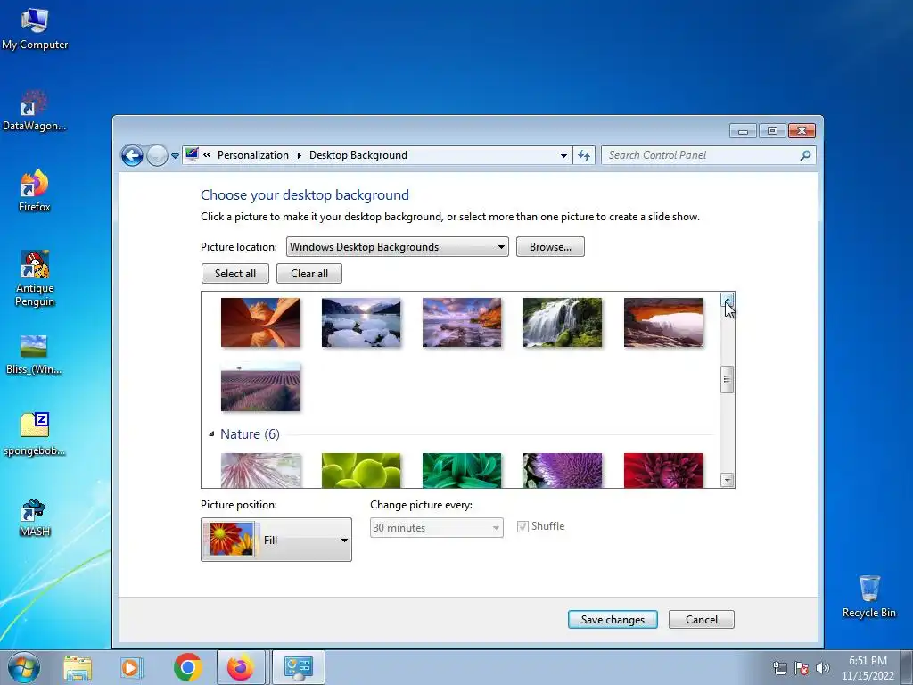Select the purple sunset seashore wallpaper

point(462,323)
